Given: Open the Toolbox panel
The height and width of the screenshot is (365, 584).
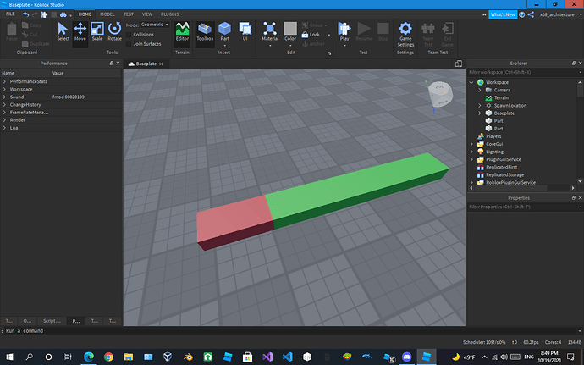Looking at the screenshot, I should (205, 31).
